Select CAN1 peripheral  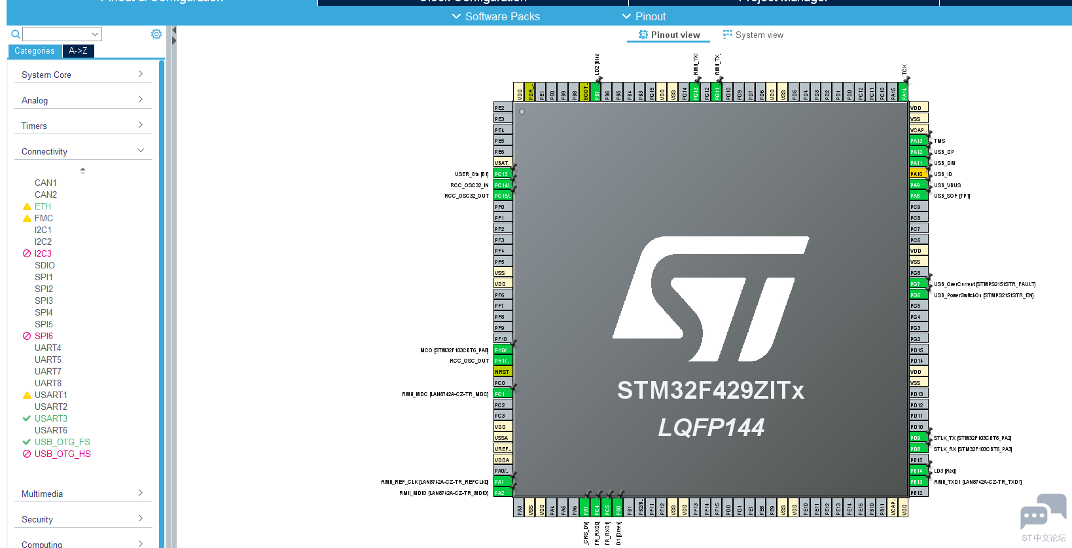click(x=46, y=183)
